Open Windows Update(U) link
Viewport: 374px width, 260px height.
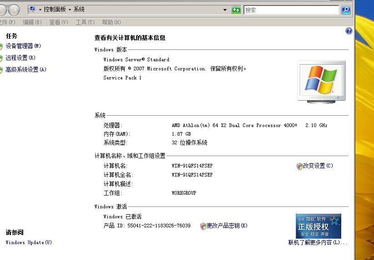click(29, 242)
